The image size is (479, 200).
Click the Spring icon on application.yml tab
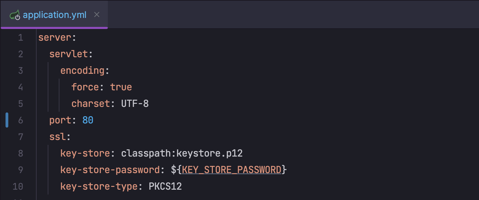pos(15,15)
